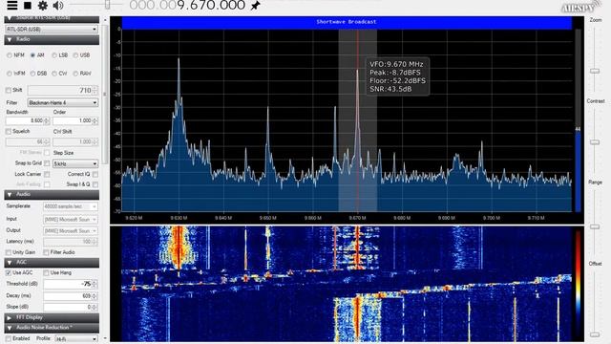Enable Audio Noise Reduction checkbox
Screen dimensions: 611x344
click(x=9, y=338)
